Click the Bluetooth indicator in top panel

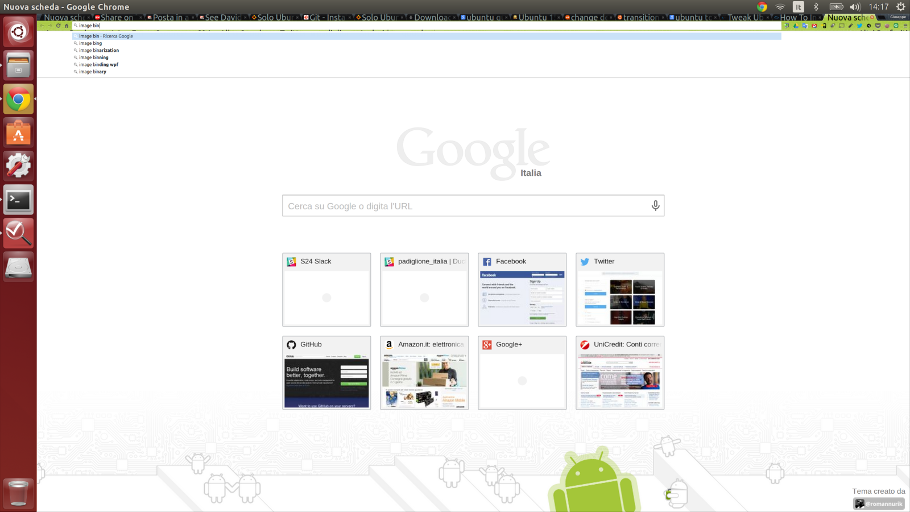[816, 7]
